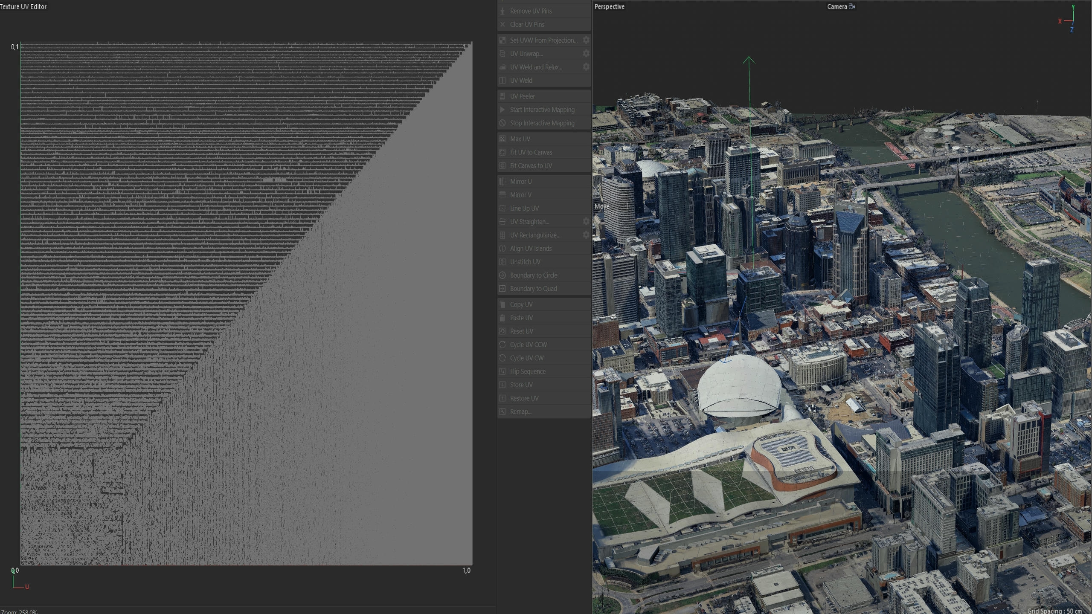The height and width of the screenshot is (614, 1092).
Task: Apply the Max UV command
Action: pos(544,139)
